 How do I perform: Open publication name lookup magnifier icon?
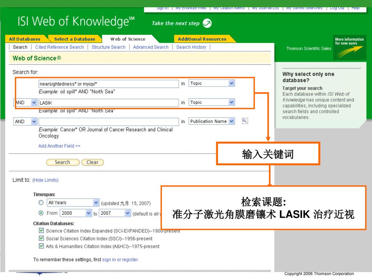[x=244, y=121]
